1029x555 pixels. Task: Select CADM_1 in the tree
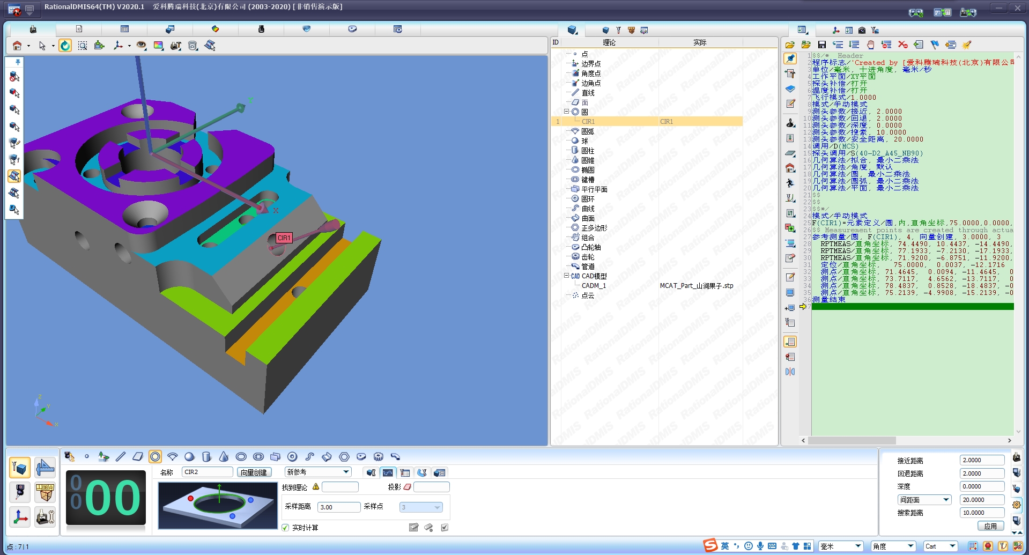pos(594,286)
